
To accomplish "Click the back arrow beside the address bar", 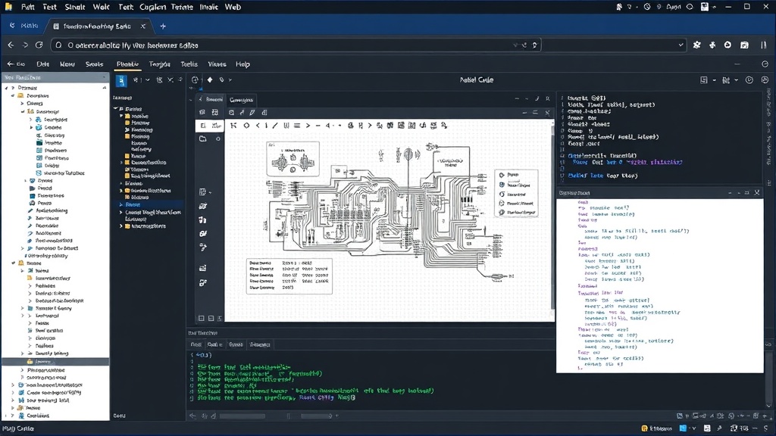I will click(x=11, y=45).
